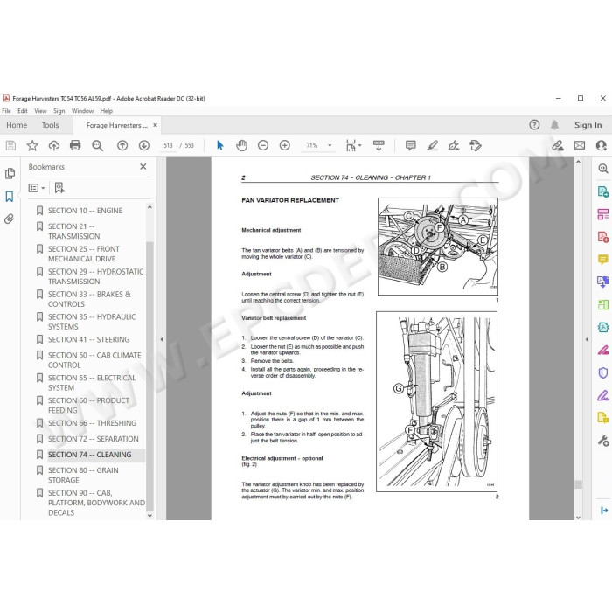Screen dimensions: 612x612
Task: Expand the right tools pane arrow
Action: tap(587, 339)
